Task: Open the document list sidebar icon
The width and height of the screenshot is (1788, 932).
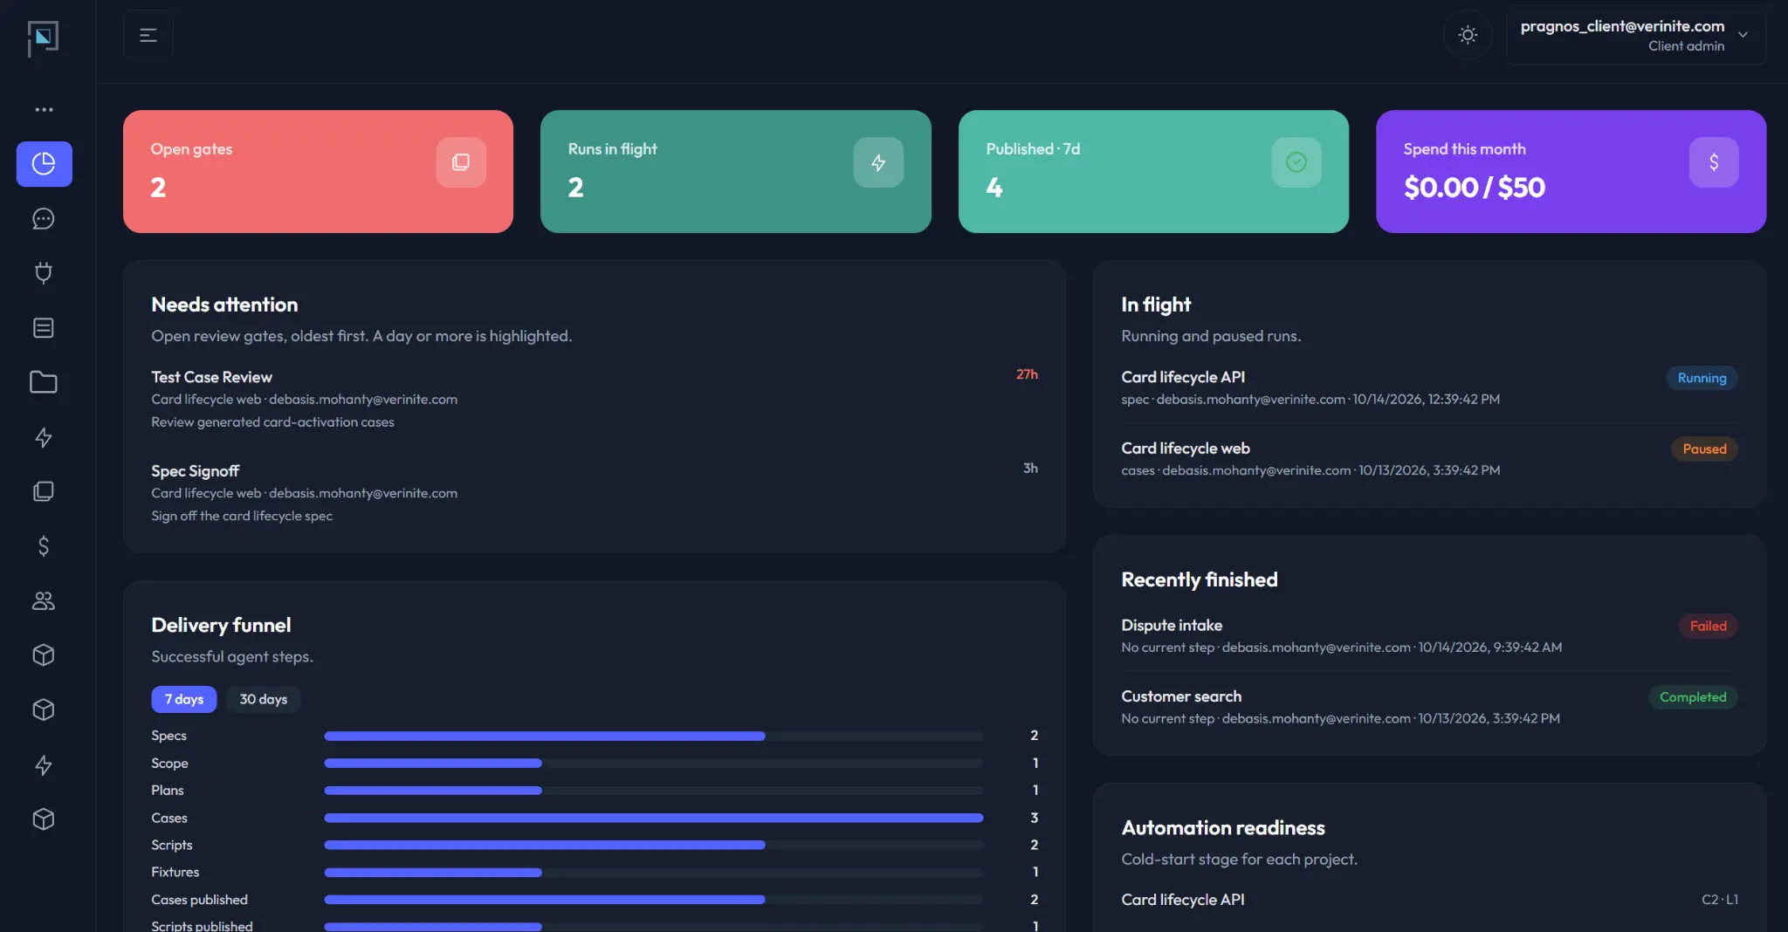Action: pyautogui.click(x=44, y=328)
